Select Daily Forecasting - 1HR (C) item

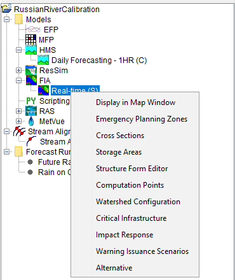(x=99, y=60)
